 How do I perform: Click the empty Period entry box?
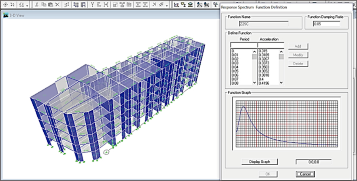click(244, 45)
